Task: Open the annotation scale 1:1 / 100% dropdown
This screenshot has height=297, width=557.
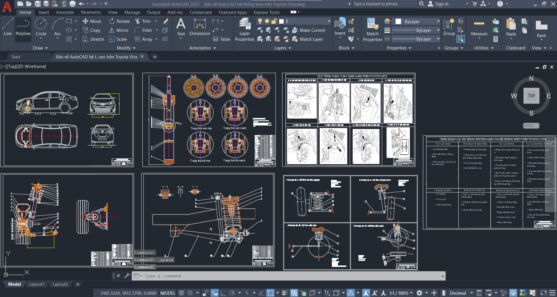Action: pos(401,293)
